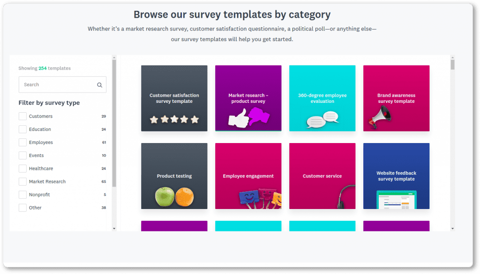Screen dimensions: 480x274
Task: Click the five stars on Customer satisfaction card
Action: (174, 119)
